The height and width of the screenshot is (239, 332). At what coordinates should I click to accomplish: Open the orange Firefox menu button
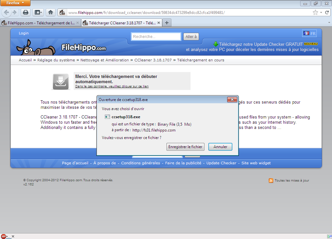coord(15,3)
